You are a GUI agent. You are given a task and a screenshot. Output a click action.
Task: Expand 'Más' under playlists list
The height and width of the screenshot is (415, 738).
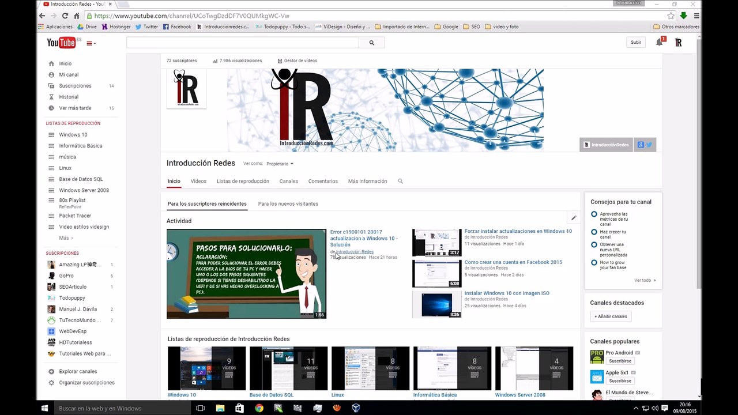(x=66, y=238)
